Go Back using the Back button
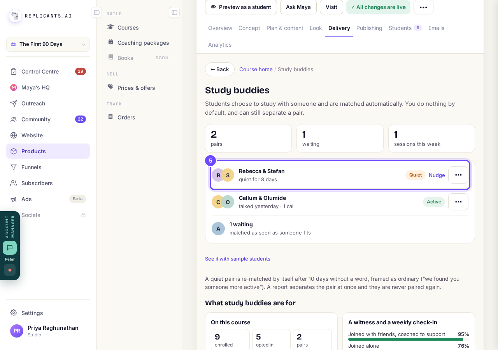 (220, 69)
